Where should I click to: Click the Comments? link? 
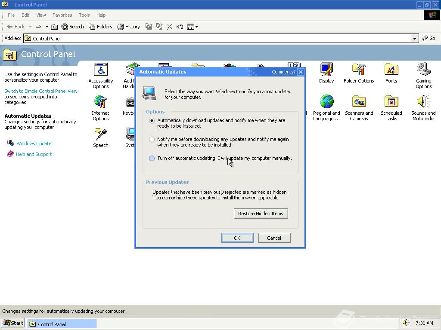283,72
